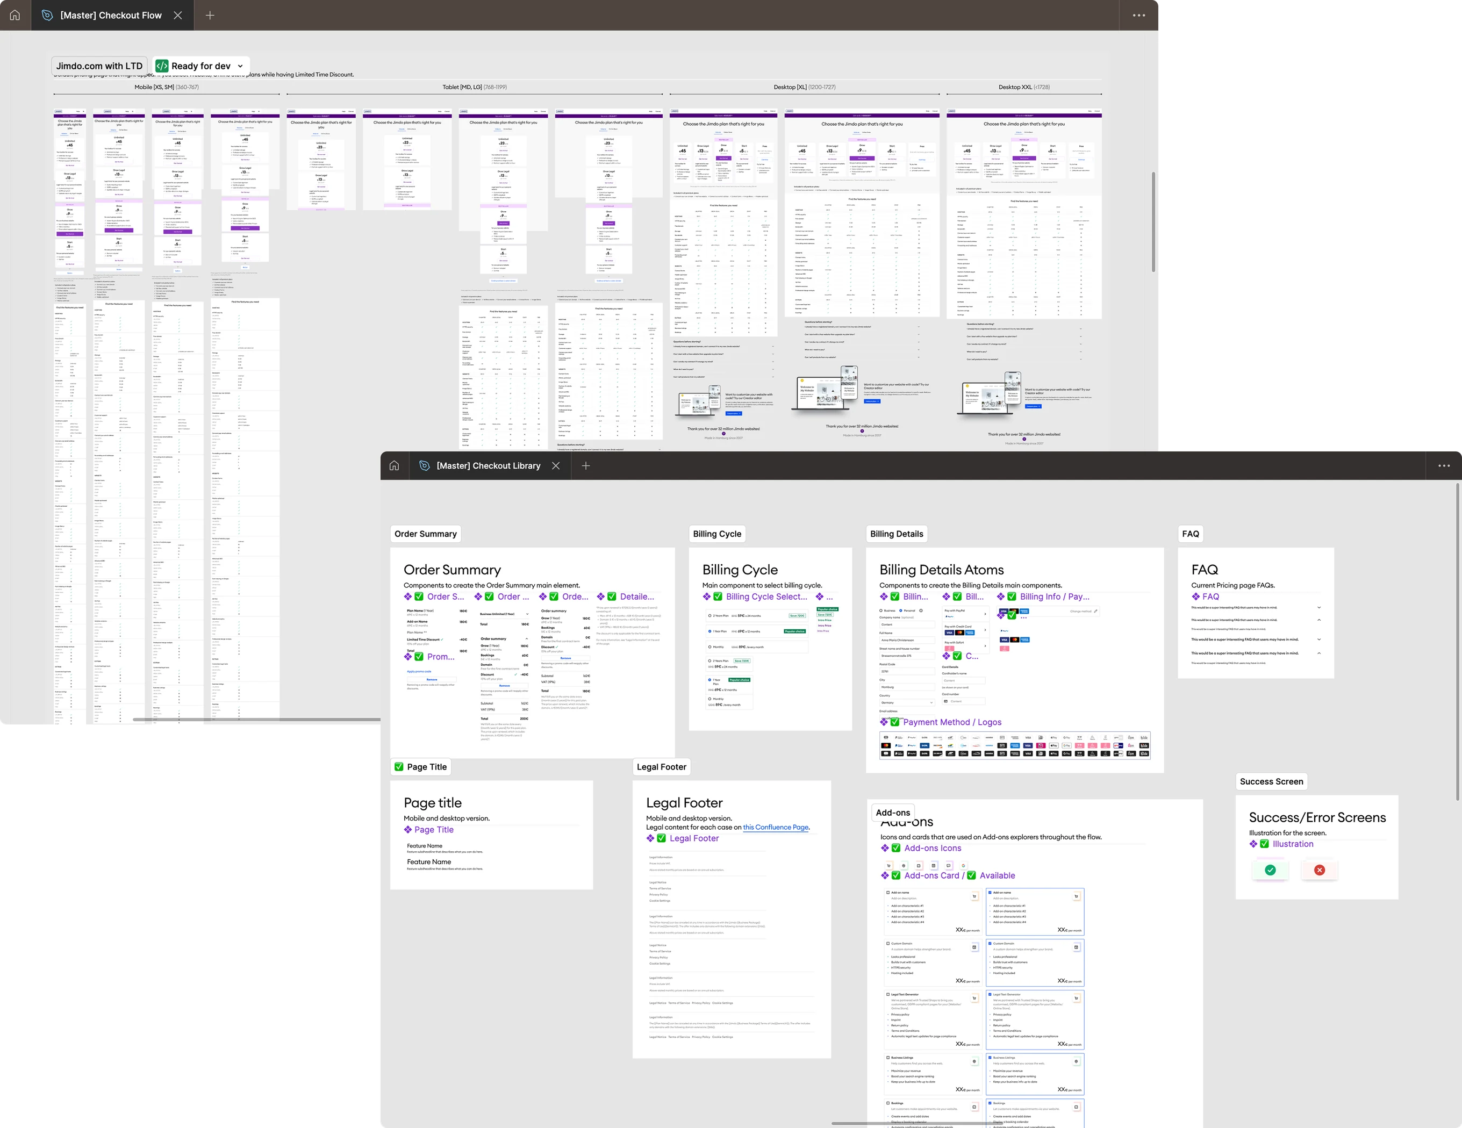Image resolution: width=1462 pixels, height=1128 pixels.
Task: Close the [Master] Checkout Library tab
Action: (x=556, y=465)
